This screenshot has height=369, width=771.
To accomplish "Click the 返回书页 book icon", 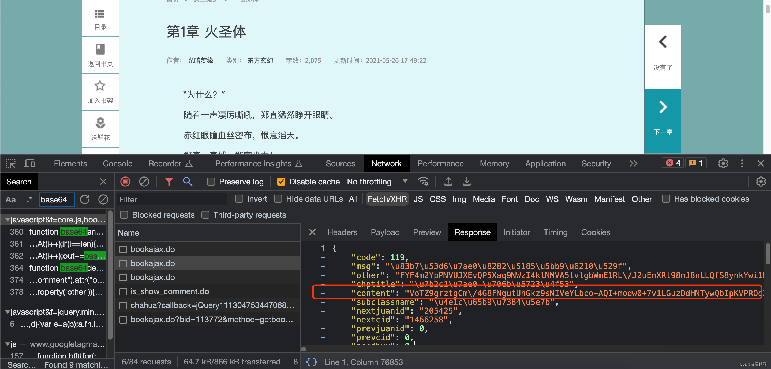I will (100, 49).
